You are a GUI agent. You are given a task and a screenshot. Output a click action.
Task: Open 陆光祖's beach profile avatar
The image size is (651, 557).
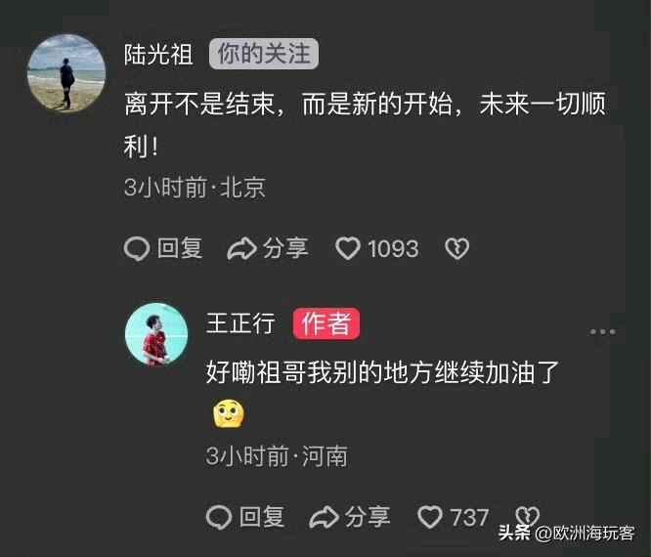tap(66, 73)
